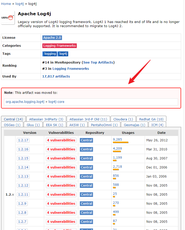Go to Home breadcrumb link

[6, 4]
